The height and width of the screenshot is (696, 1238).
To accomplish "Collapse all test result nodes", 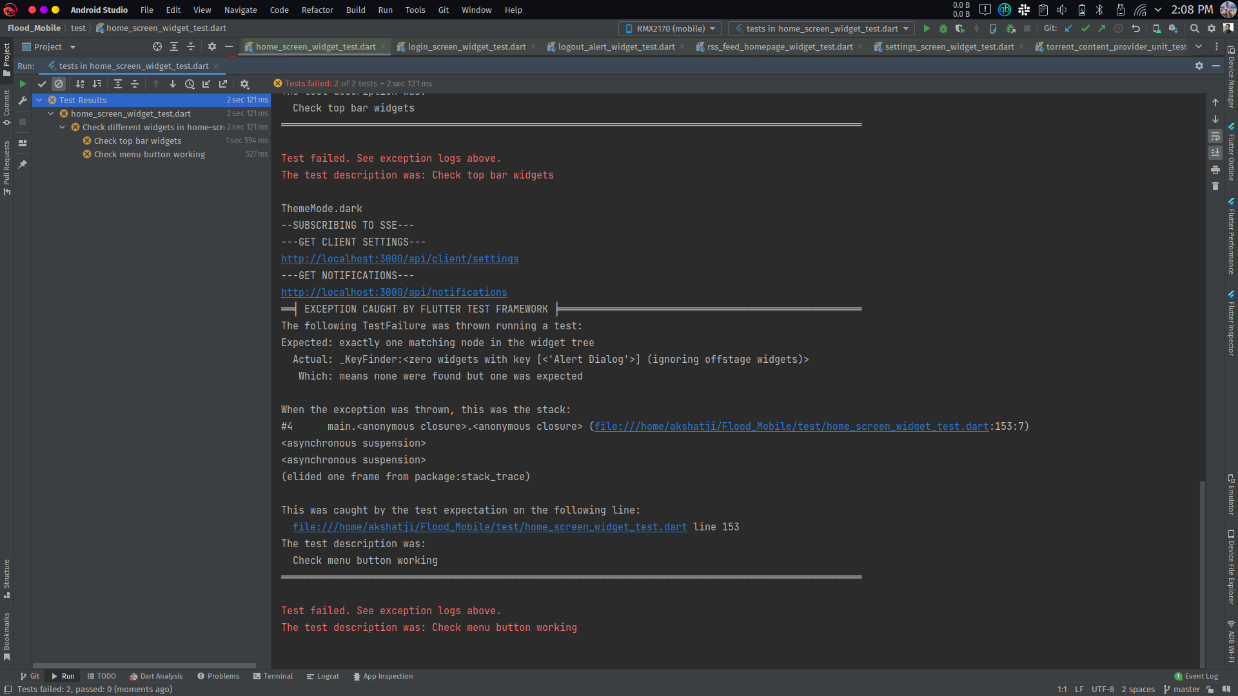I will (135, 84).
